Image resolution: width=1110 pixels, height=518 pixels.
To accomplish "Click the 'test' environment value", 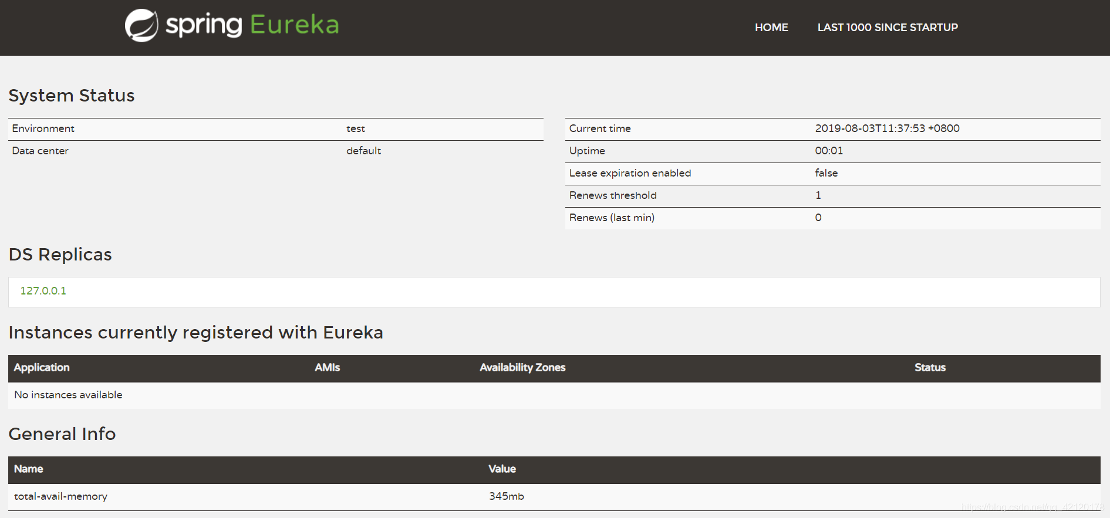I will (356, 128).
